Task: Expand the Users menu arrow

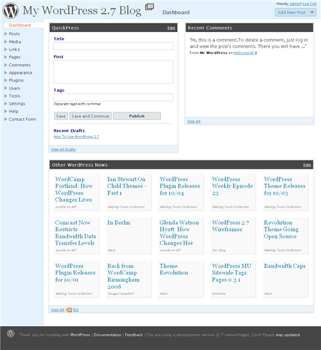Action: pos(6,88)
